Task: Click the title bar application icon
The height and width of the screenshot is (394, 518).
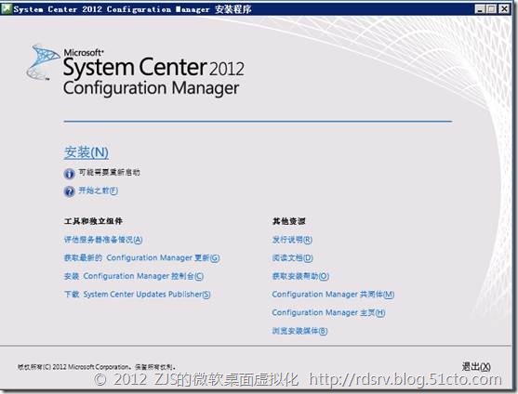Action: tap(7, 8)
